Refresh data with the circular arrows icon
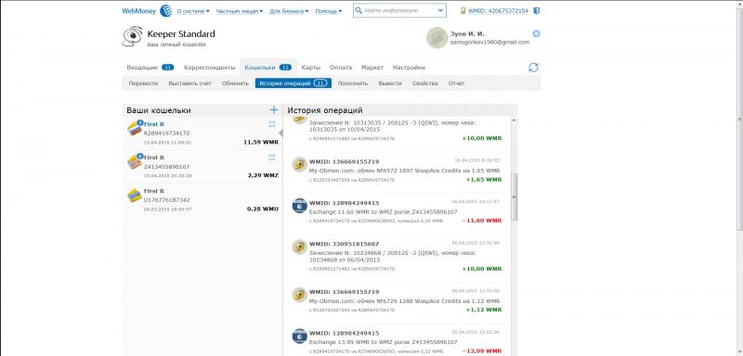Image resolution: width=743 pixels, height=356 pixels. point(533,68)
